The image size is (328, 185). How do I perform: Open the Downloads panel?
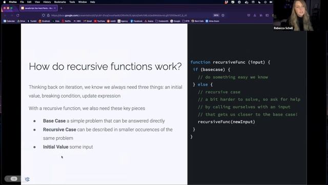(255, 15)
